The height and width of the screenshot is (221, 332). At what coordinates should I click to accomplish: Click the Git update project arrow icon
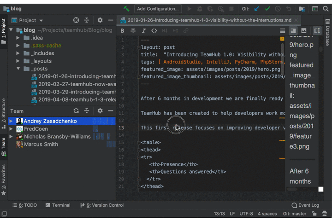tap(257, 9)
